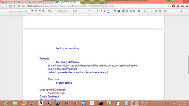This screenshot has height=106, width=189.
Task: Open the Amazon app on the taskbar
Action: point(41,103)
